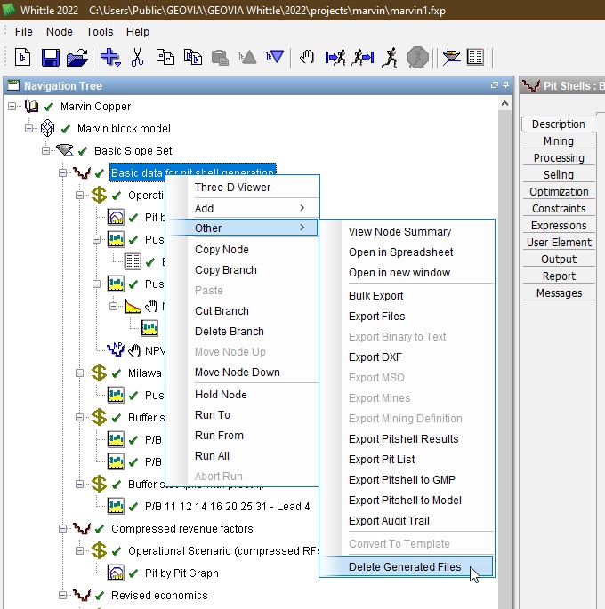Click the Move Node Up triangle icon
The image size is (605, 609).
coord(247,58)
